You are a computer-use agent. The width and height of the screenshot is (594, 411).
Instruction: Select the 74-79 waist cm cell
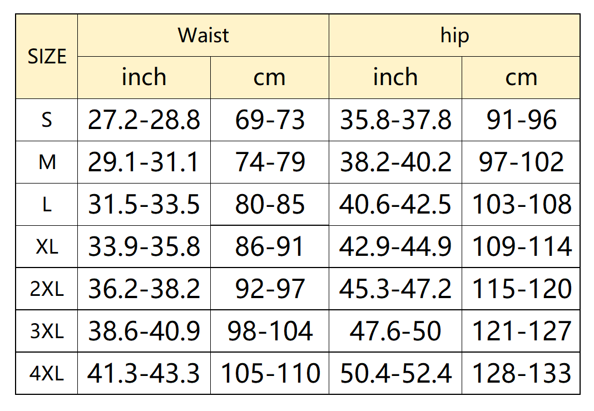pyautogui.click(x=270, y=162)
